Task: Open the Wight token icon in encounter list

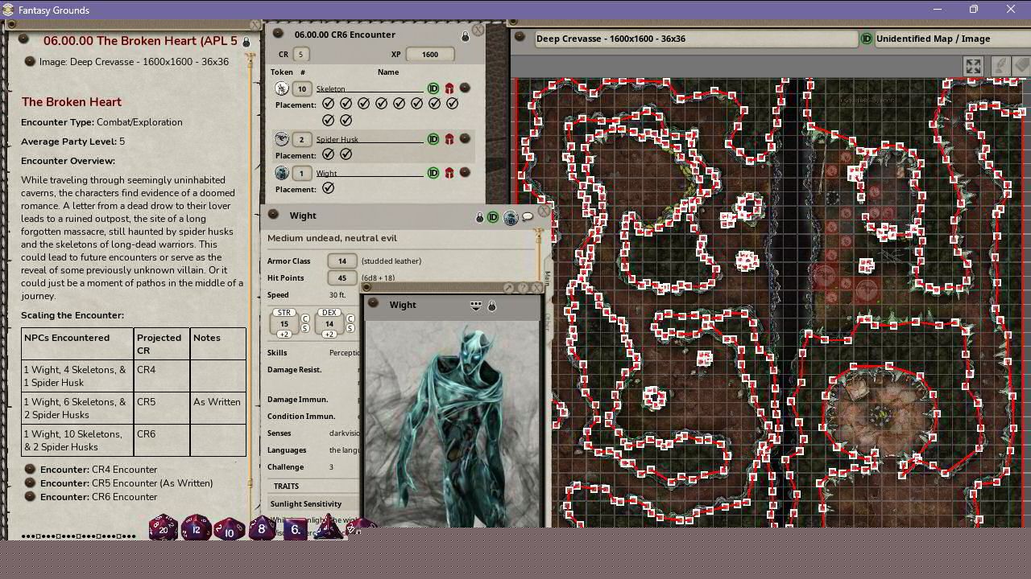Action: tap(281, 173)
